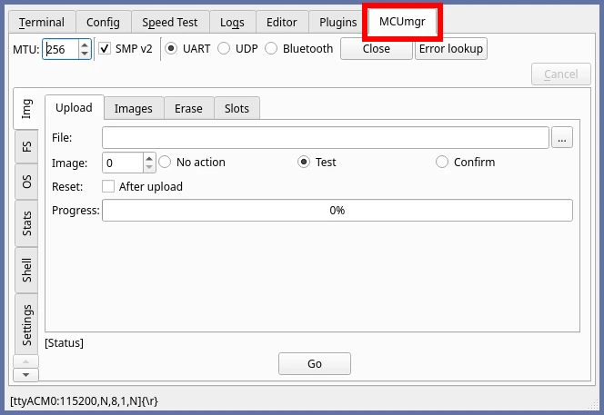Increase MTU with the up arrow
This screenshot has width=604, height=415.
[85, 44]
